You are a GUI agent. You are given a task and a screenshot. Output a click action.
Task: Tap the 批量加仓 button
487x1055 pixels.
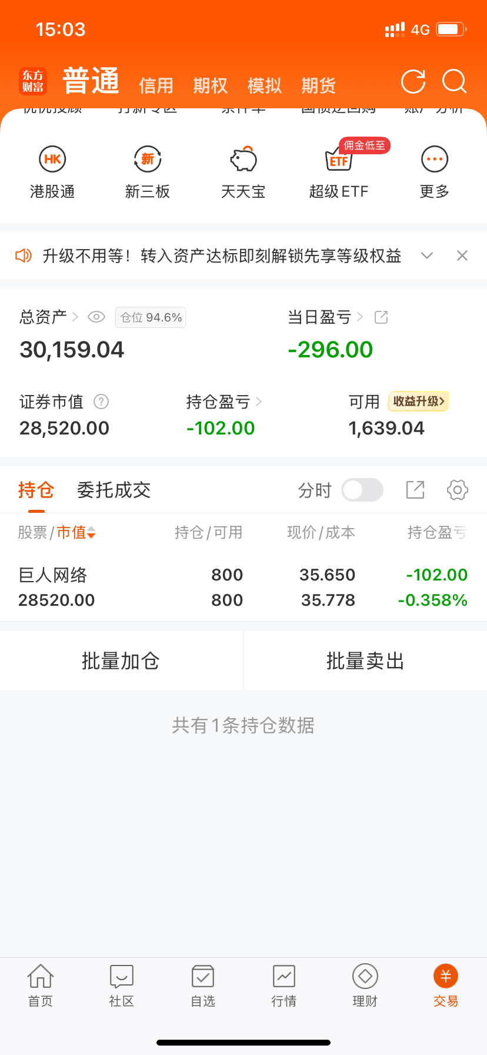click(x=121, y=661)
